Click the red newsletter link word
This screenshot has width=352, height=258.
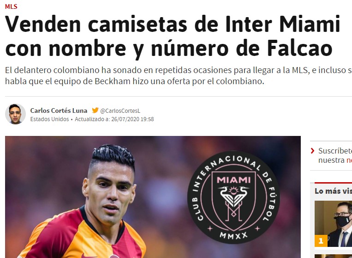(x=349, y=160)
